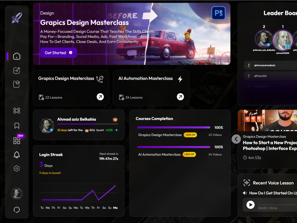The height and width of the screenshot is (223, 297).
Task: Click the speaker icon beside How Do I Get Started
Action: click(245, 193)
